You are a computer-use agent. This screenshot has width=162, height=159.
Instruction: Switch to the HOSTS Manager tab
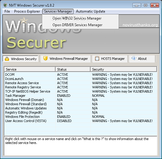point(110,59)
